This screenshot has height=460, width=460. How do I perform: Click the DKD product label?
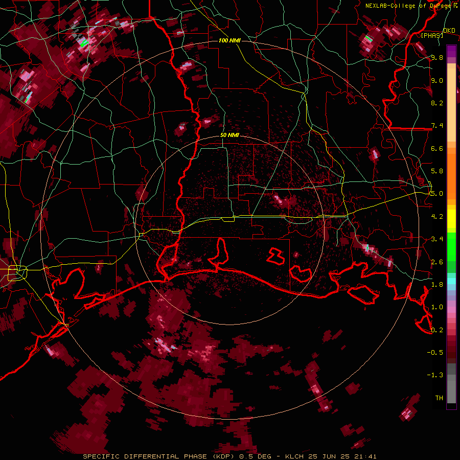449,30
